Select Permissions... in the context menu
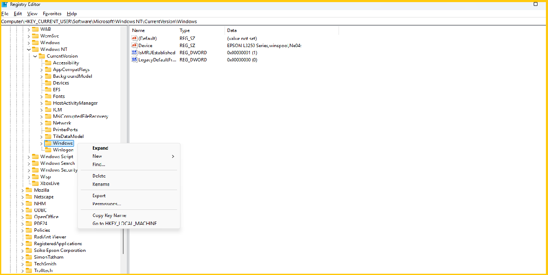Screen dimensions: 548x275 pos(107,204)
